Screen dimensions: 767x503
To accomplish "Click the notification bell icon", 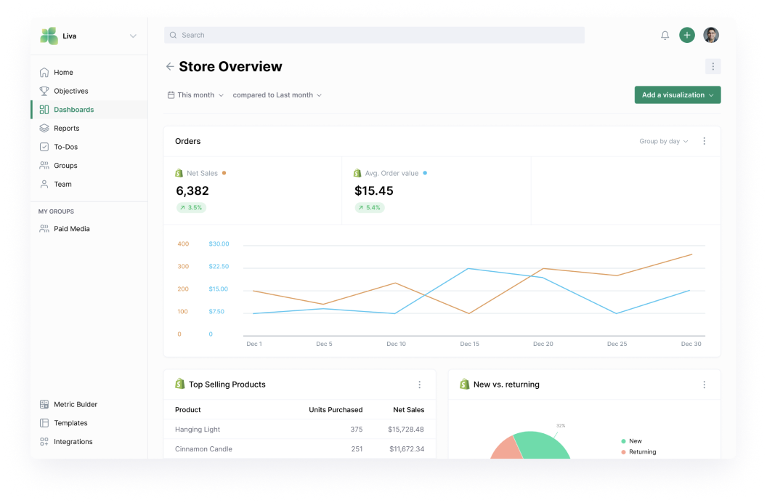I will coord(665,36).
